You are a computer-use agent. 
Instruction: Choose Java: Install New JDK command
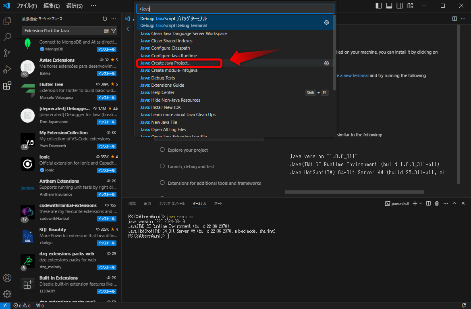click(234, 107)
